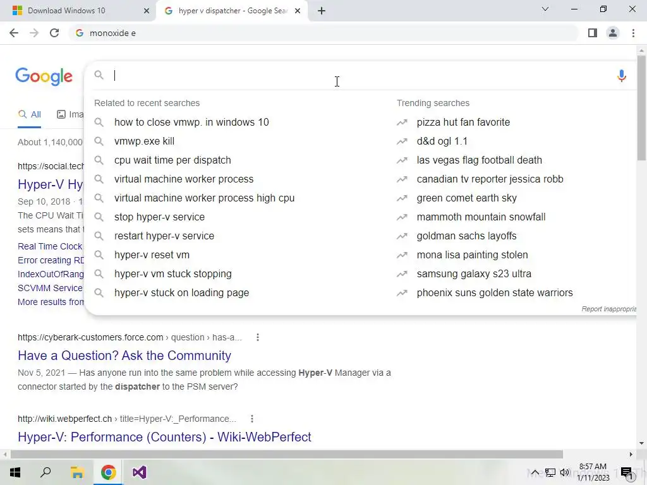Choose hyper-v vm stuck stopping suggestion

[173, 274]
